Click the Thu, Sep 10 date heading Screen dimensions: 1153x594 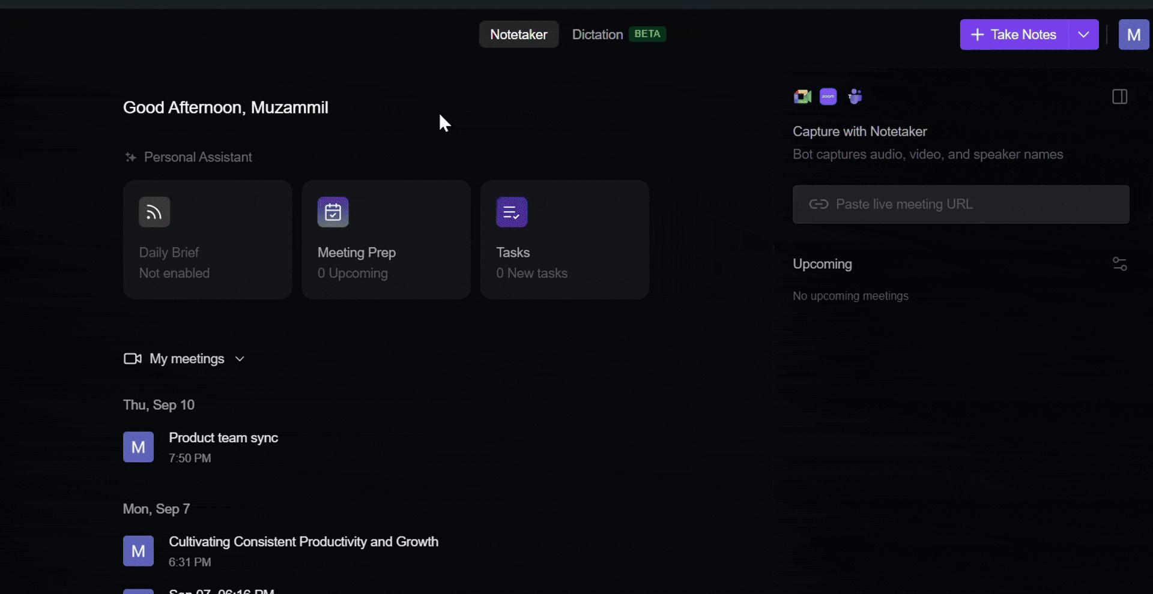tap(159, 405)
